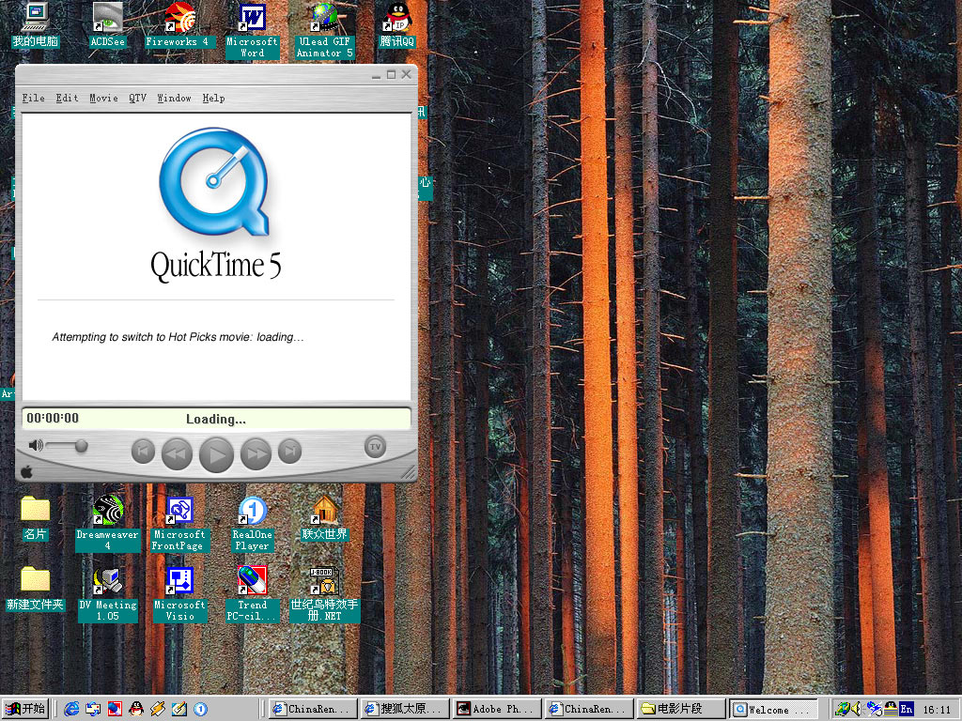The height and width of the screenshot is (721, 962).
Task: Select the ACDSee desktop shortcut
Action: click(x=107, y=25)
